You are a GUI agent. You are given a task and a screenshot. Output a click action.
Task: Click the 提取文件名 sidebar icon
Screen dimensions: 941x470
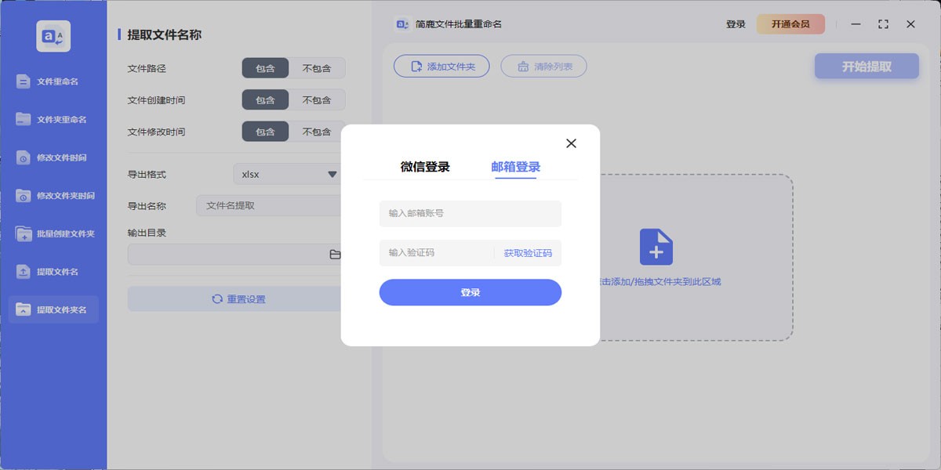coord(24,272)
